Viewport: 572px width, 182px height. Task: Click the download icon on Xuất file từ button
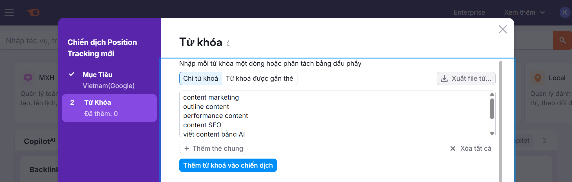(445, 78)
